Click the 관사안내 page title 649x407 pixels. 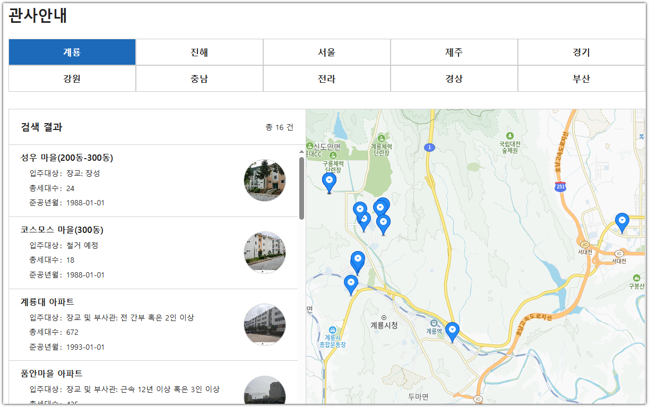pyautogui.click(x=38, y=16)
